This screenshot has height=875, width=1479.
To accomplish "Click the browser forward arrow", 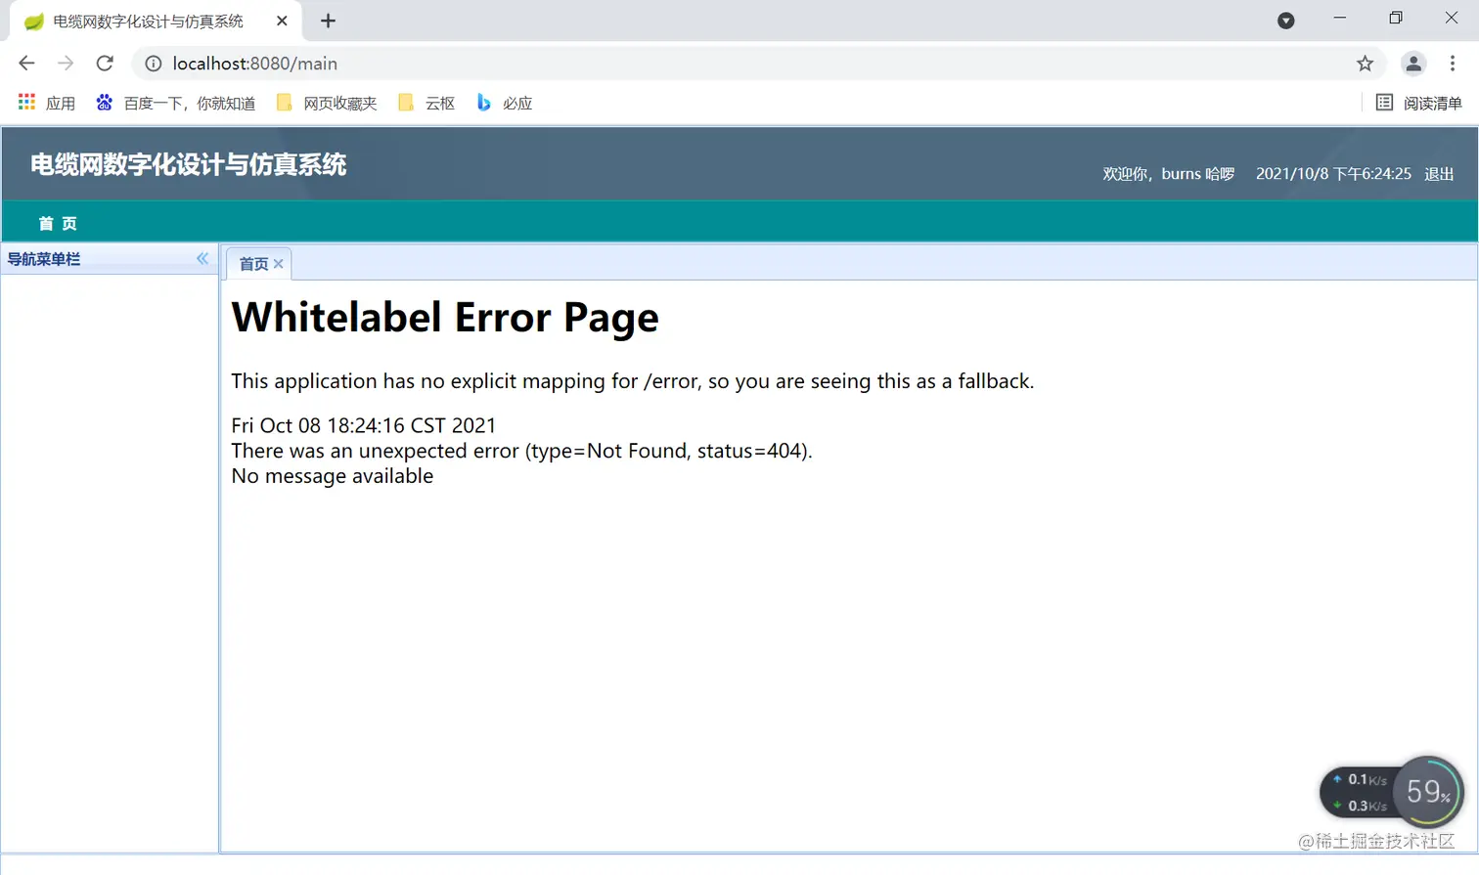I will coord(66,64).
